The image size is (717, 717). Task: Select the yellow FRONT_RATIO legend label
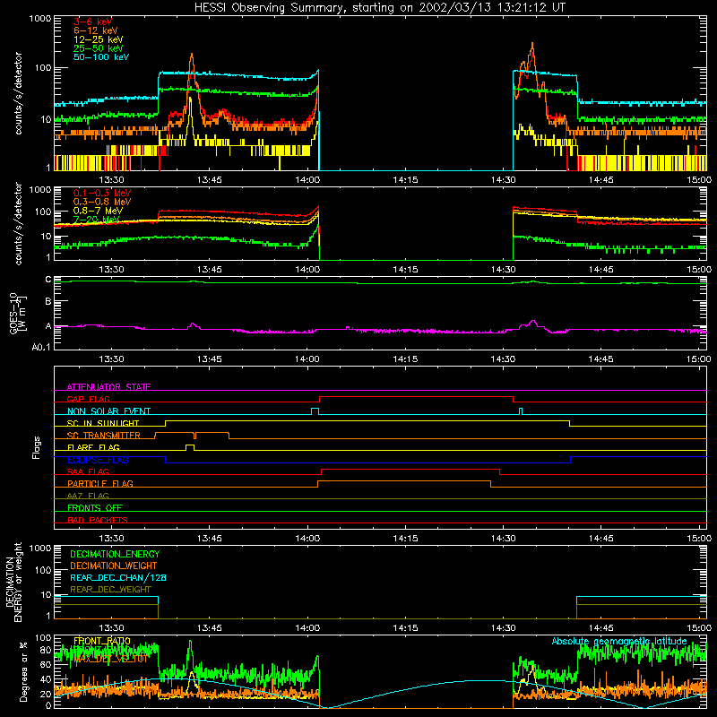tap(102, 641)
